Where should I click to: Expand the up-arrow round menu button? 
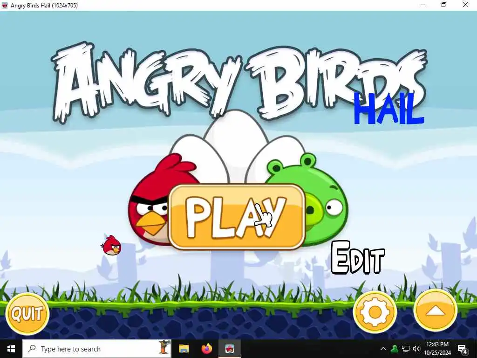(x=436, y=310)
